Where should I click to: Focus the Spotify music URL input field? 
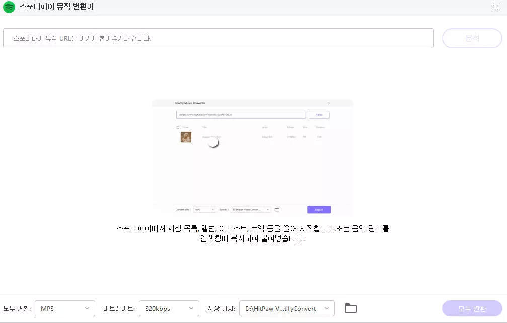218,38
